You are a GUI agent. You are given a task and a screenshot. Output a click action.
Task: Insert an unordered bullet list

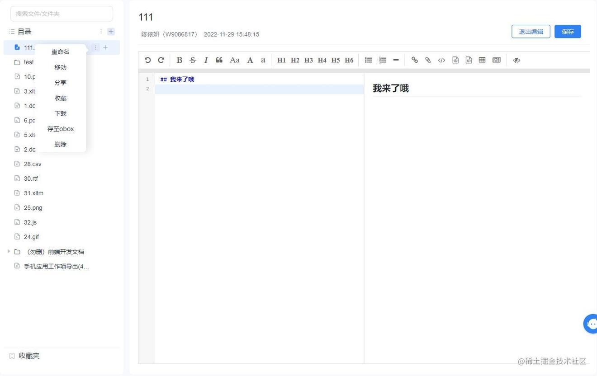click(x=369, y=60)
